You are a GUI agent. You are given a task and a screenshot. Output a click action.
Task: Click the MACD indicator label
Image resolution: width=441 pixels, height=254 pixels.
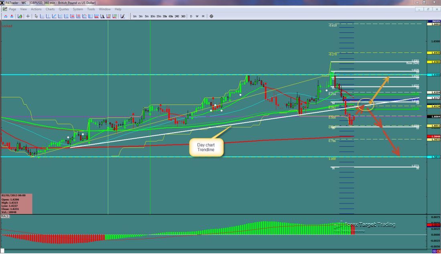pyautogui.click(x=5, y=216)
